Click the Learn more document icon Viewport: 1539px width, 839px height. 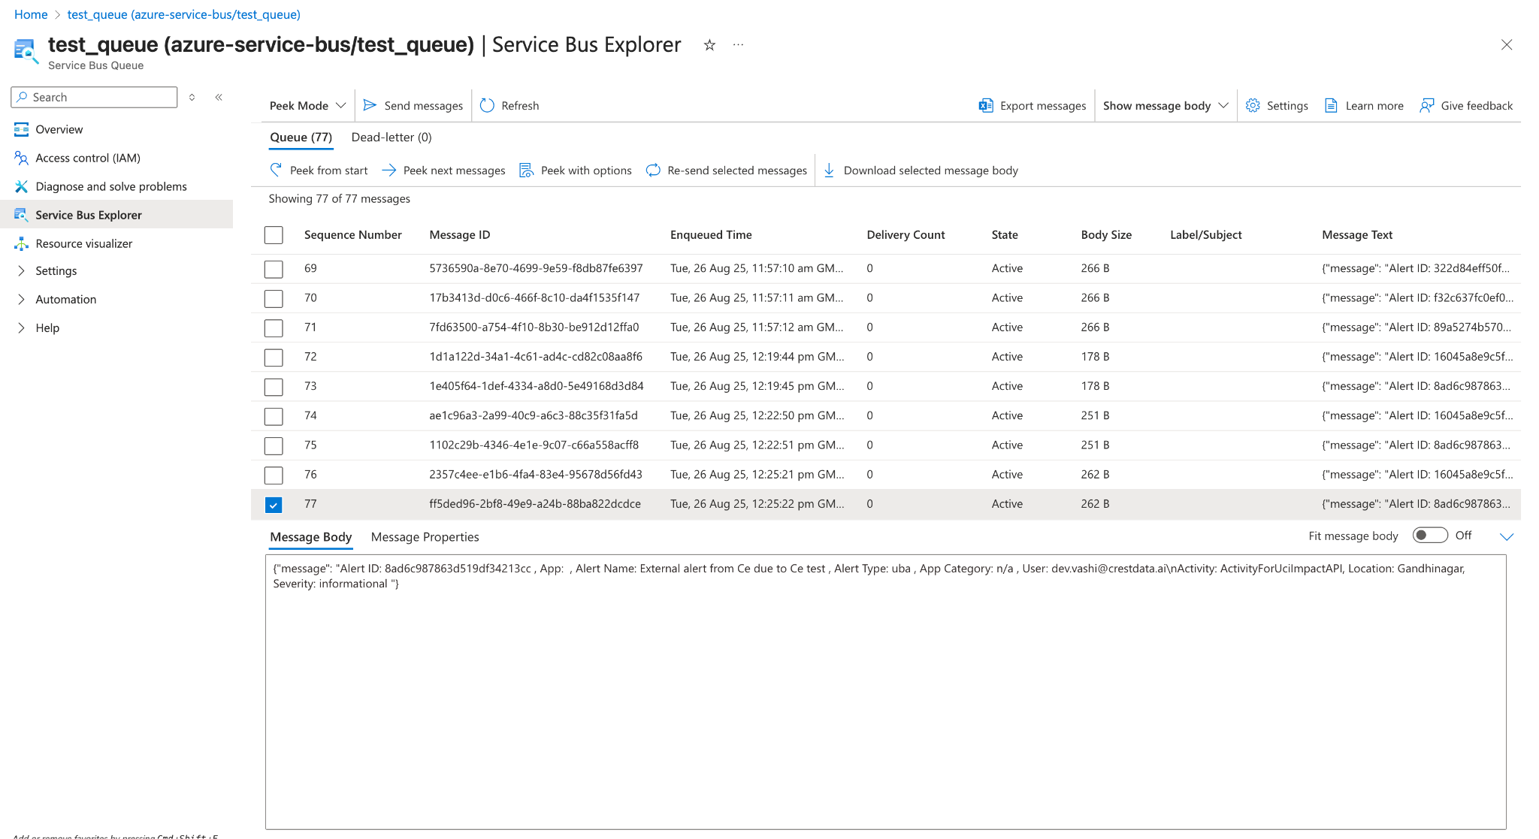tap(1331, 105)
